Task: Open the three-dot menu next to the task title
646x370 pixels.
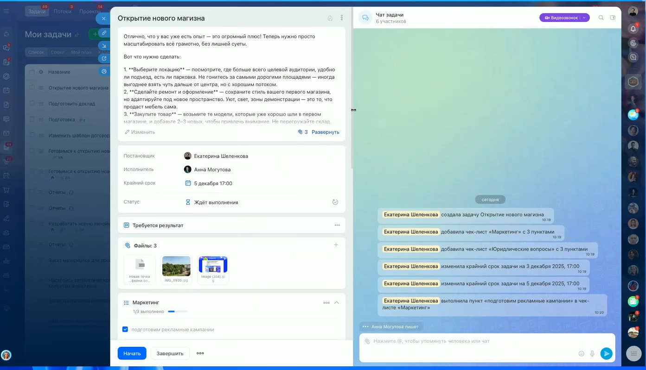Action: pos(342,18)
